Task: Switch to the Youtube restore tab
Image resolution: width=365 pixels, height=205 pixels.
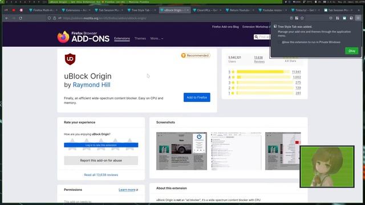Action: pos(273,10)
